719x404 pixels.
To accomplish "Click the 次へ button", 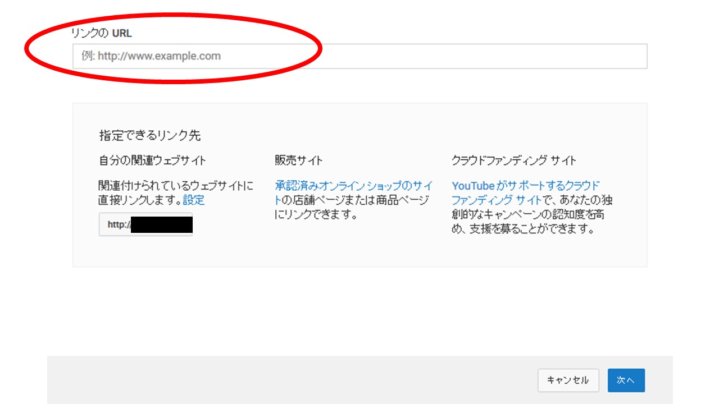I will coord(626,380).
